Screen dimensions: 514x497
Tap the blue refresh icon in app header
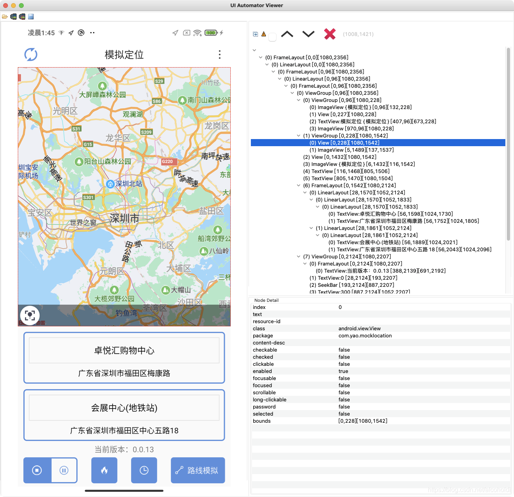pyautogui.click(x=31, y=55)
